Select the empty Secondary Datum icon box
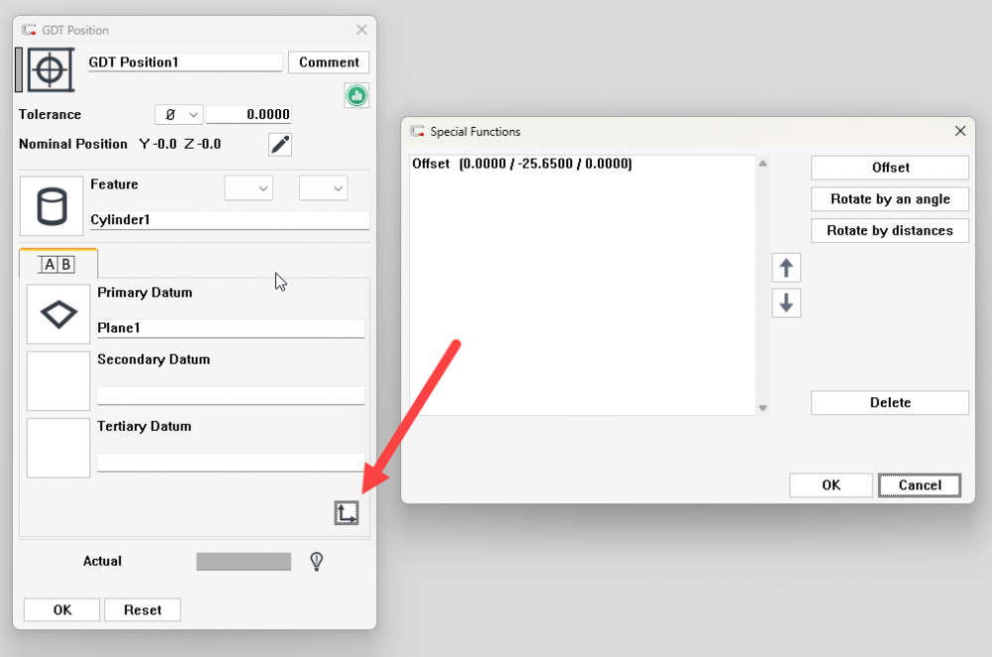Image resolution: width=992 pixels, height=657 pixels. tap(59, 381)
